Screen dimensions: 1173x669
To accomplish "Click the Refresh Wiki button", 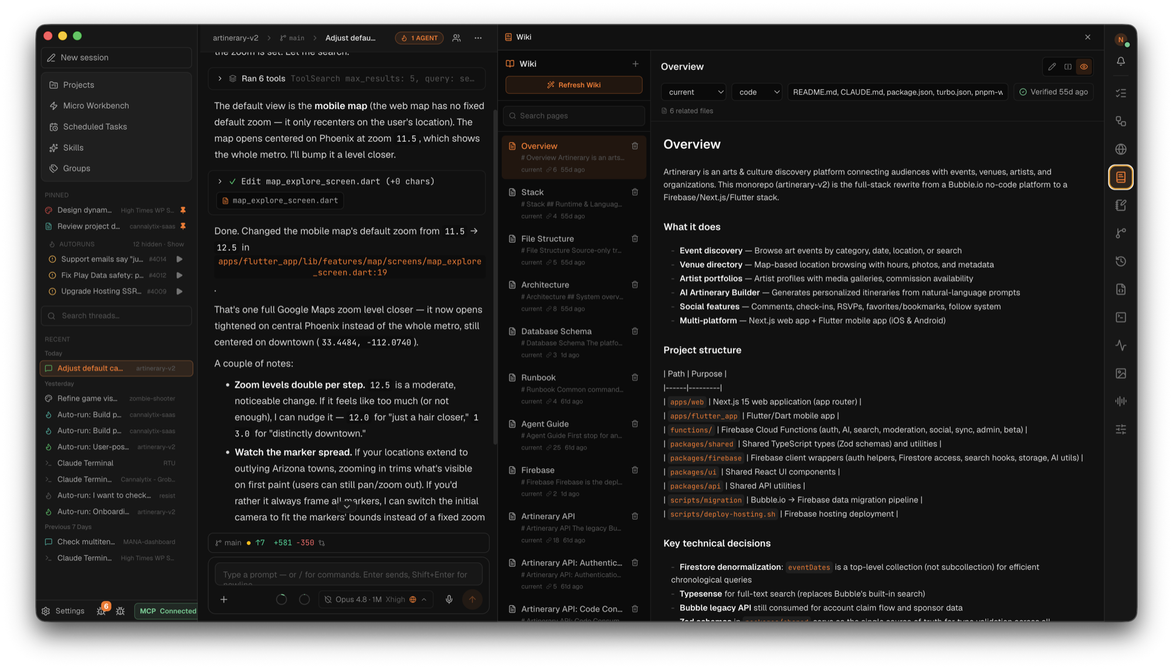I will coord(574,85).
